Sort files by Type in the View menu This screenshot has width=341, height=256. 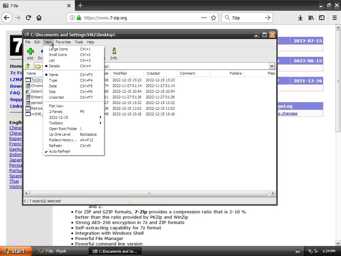pos(74,80)
